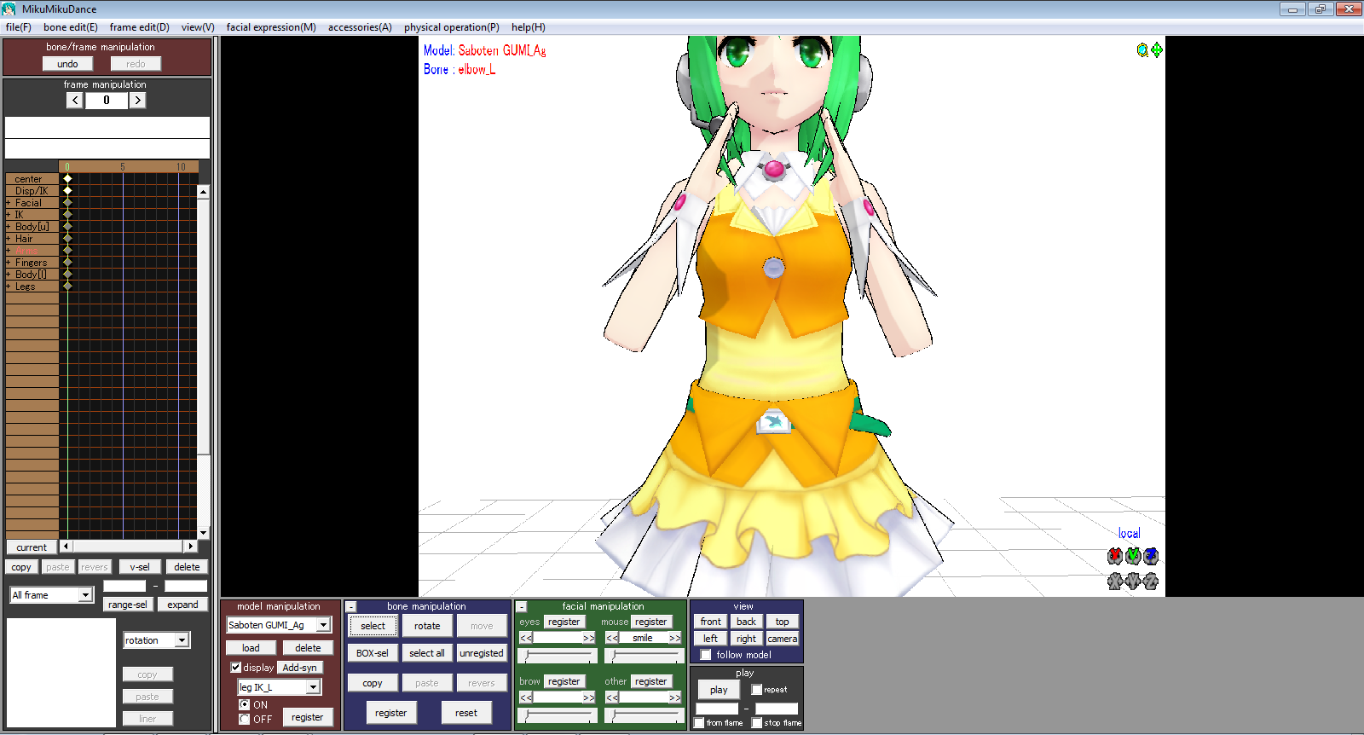Click the green camera move arrows icon

[1157, 50]
